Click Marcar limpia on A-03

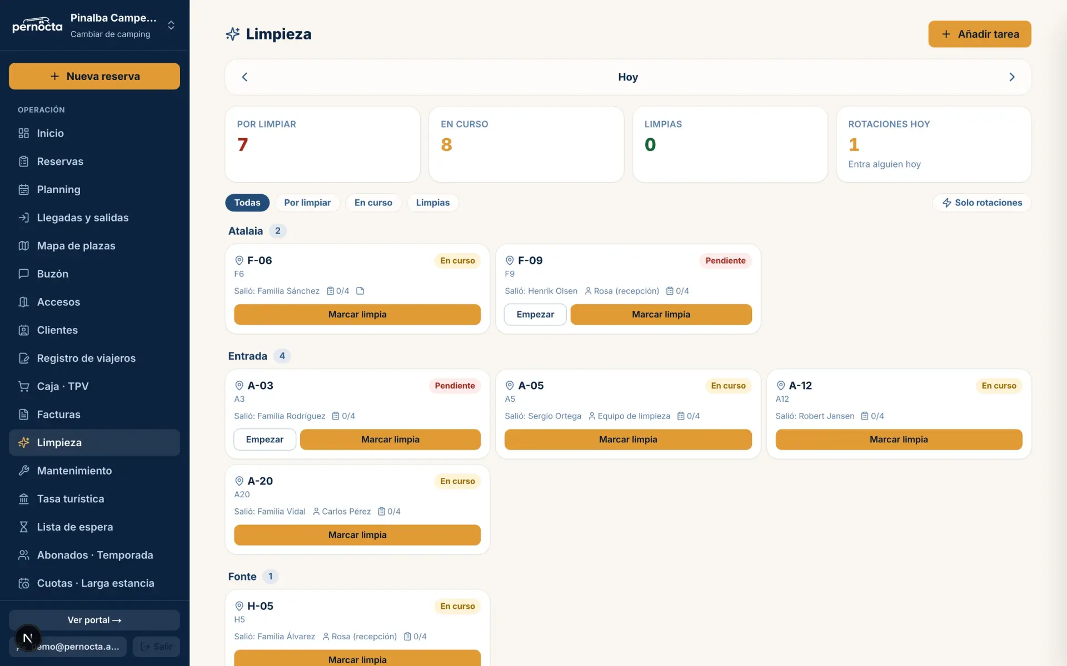click(x=390, y=440)
